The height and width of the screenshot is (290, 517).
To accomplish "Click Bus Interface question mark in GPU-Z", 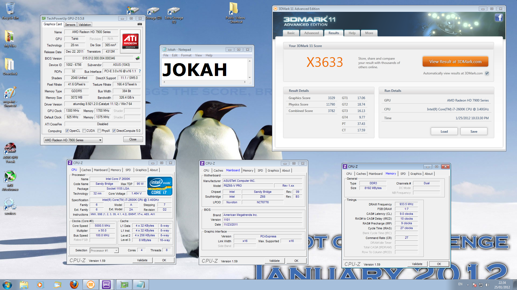I will click(x=140, y=71).
